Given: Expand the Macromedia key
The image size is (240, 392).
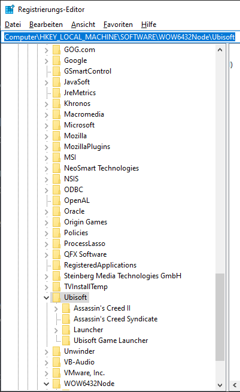Looking at the screenshot, I should point(47,115).
